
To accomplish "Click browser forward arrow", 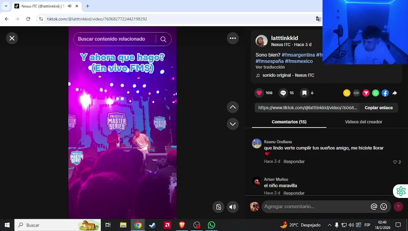I will tap(17, 19).
